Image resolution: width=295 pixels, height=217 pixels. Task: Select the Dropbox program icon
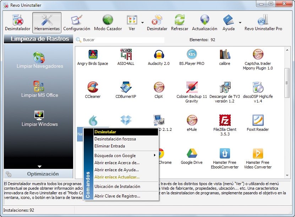126,120
